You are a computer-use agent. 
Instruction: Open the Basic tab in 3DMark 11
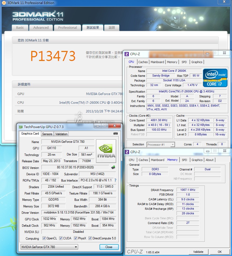click(20, 28)
